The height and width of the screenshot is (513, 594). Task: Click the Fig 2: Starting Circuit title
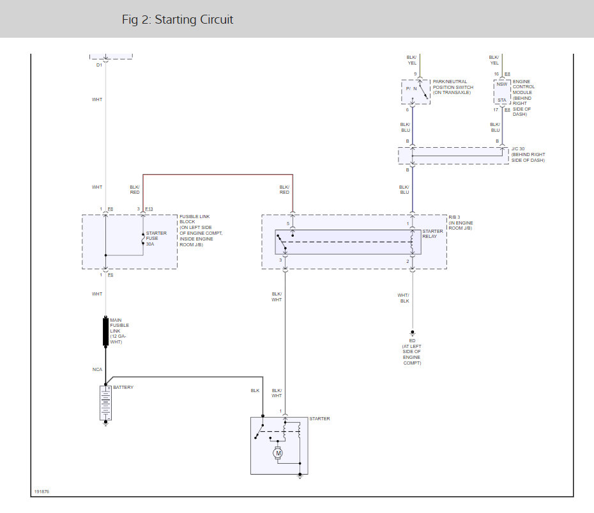click(178, 20)
